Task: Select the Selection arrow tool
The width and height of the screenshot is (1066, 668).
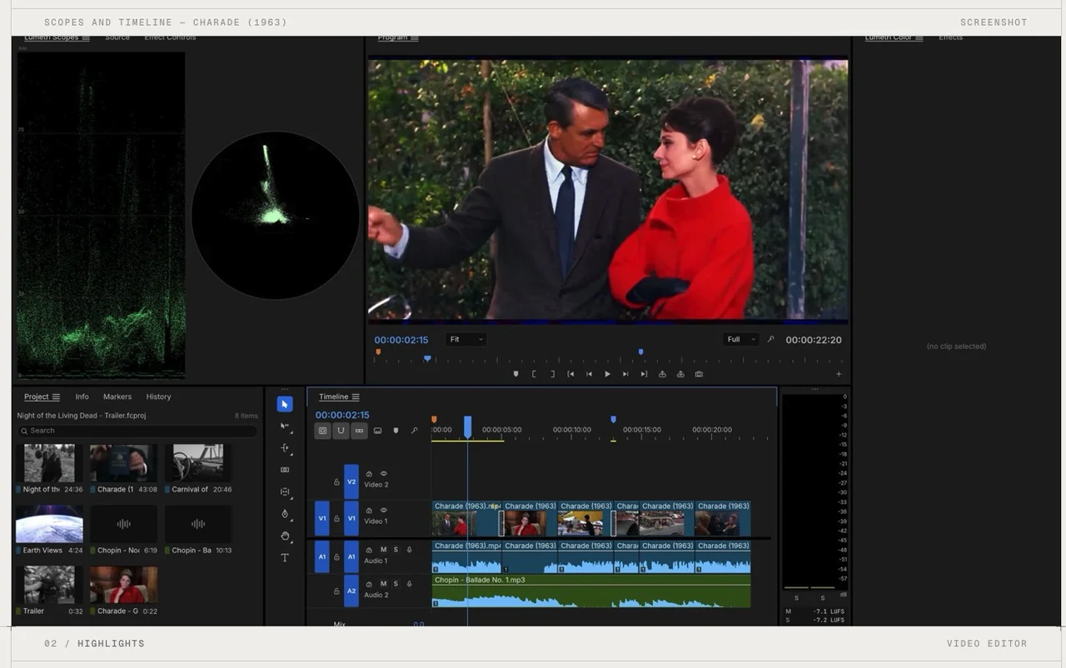Action: pos(285,404)
